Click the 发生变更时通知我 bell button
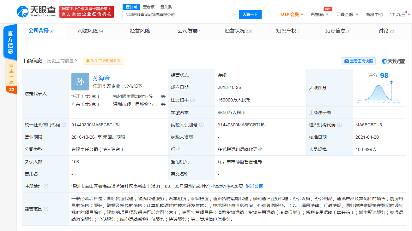This screenshot has height=231, width=412. click(103, 61)
